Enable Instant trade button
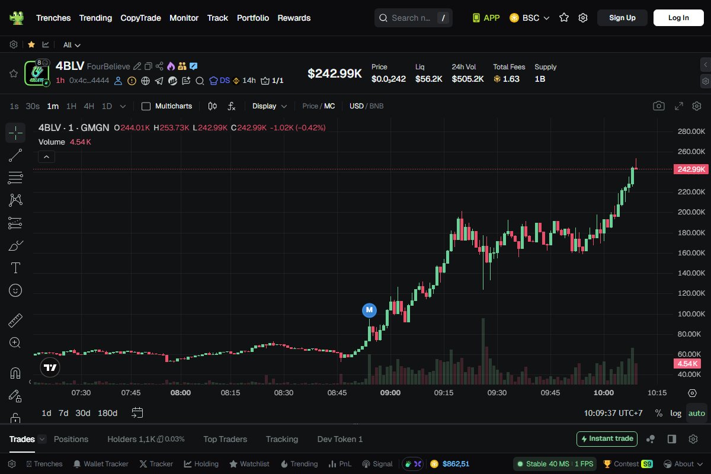The width and height of the screenshot is (711, 474). click(607, 439)
